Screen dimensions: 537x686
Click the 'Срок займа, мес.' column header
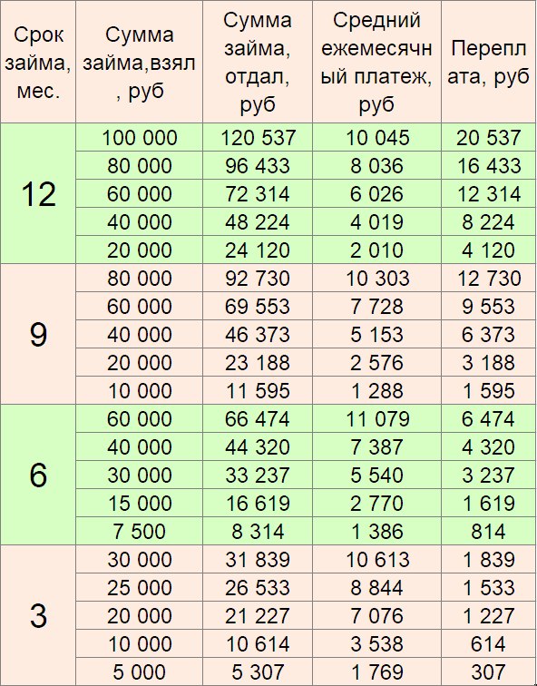click(38, 62)
